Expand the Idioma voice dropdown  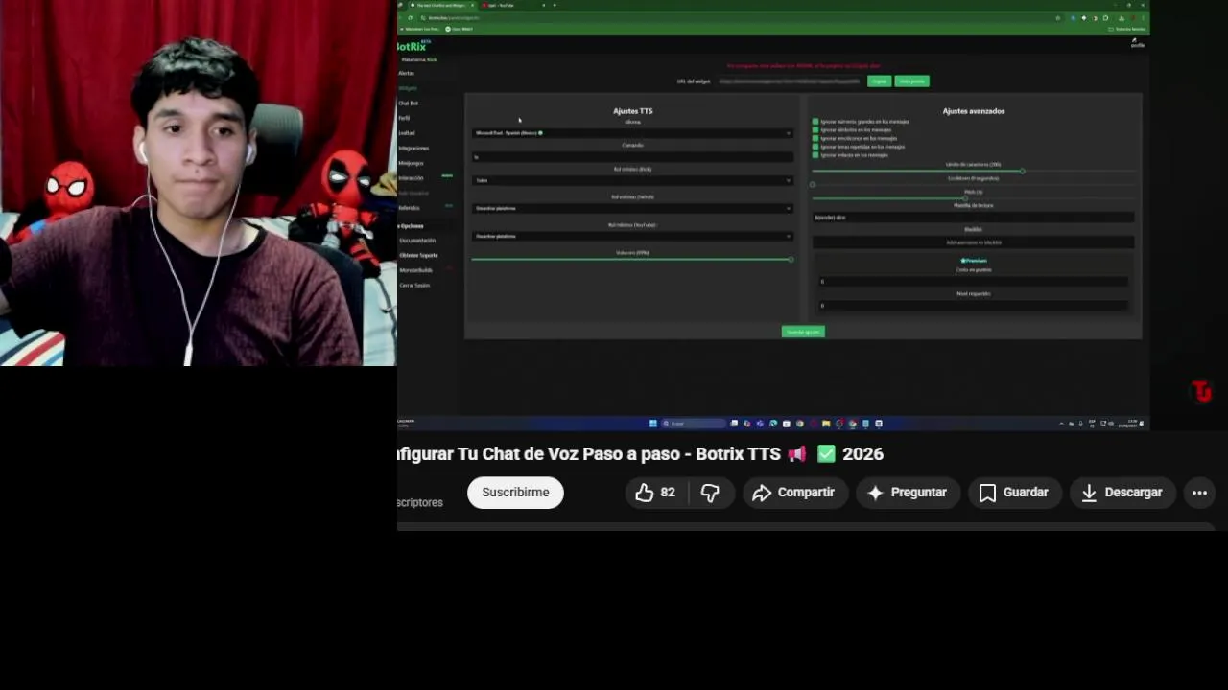pyautogui.click(x=632, y=133)
